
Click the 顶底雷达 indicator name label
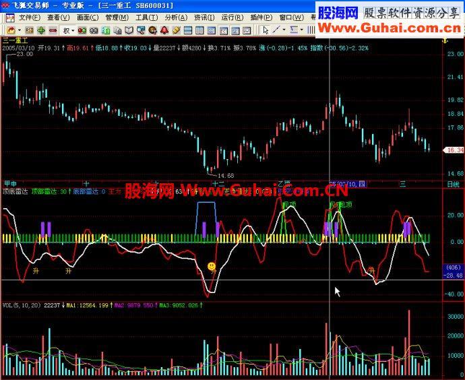tap(15, 191)
